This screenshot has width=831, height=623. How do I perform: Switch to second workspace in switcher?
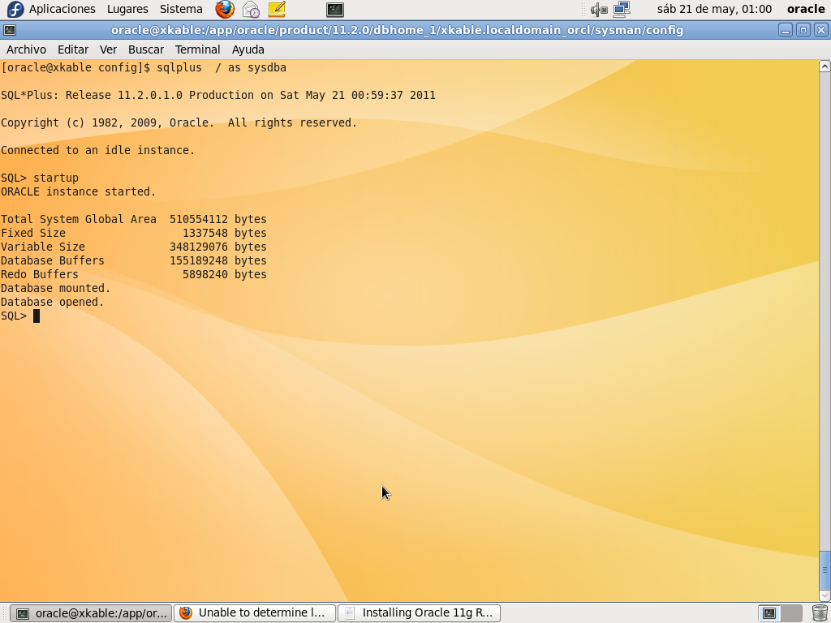tap(791, 613)
